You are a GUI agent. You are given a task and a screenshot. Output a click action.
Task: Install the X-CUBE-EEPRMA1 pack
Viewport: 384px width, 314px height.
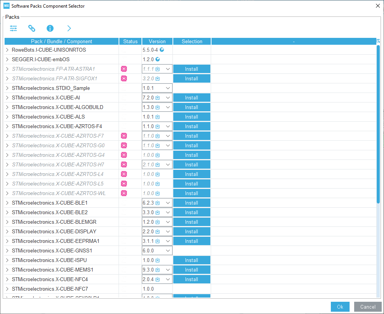click(192, 241)
